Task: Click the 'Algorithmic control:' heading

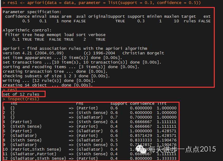Action: coord(27,30)
